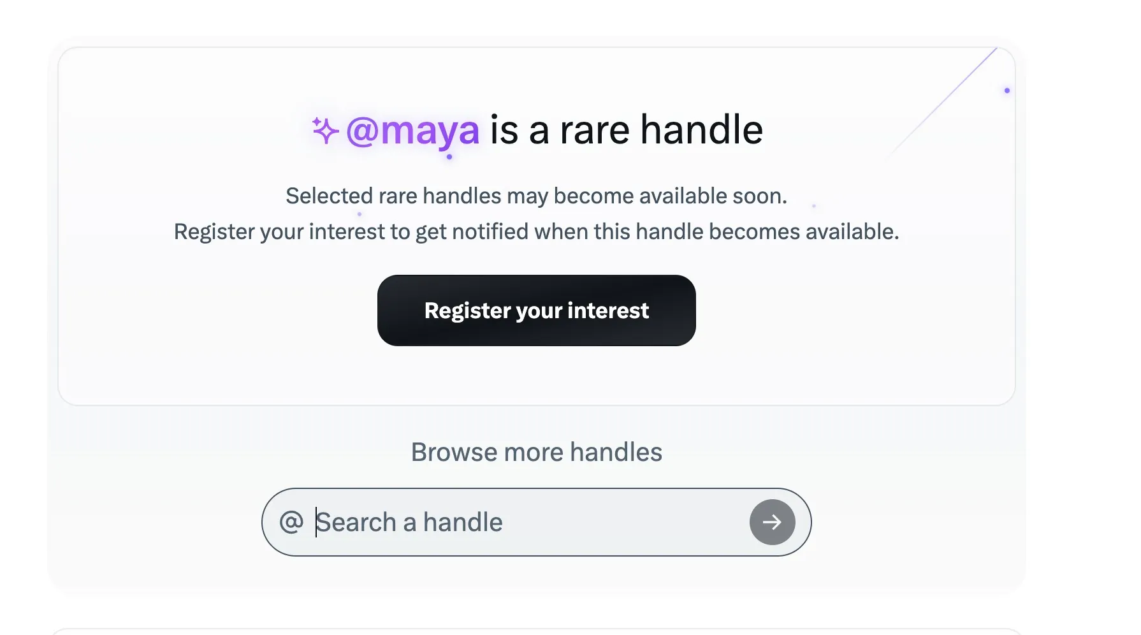Click the word 'notified' in the description
This screenshot has width=1141, height=635.
pos(490,231)
